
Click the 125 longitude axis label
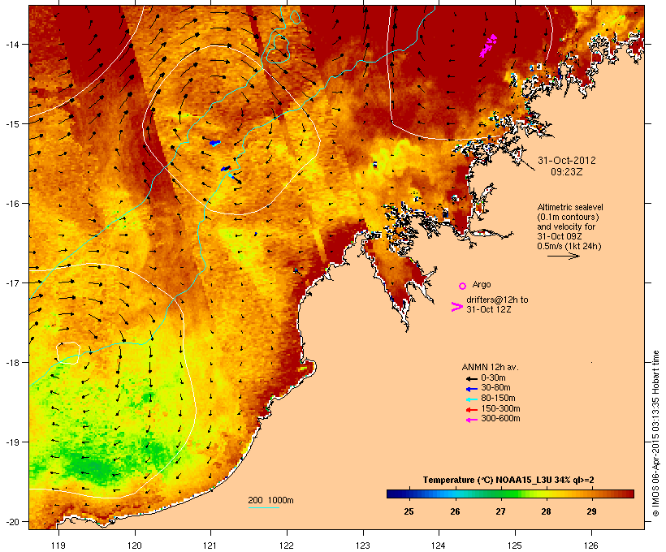(x=515, y=546)
